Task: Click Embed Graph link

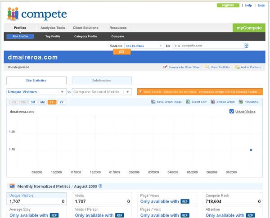Action: 225,102
